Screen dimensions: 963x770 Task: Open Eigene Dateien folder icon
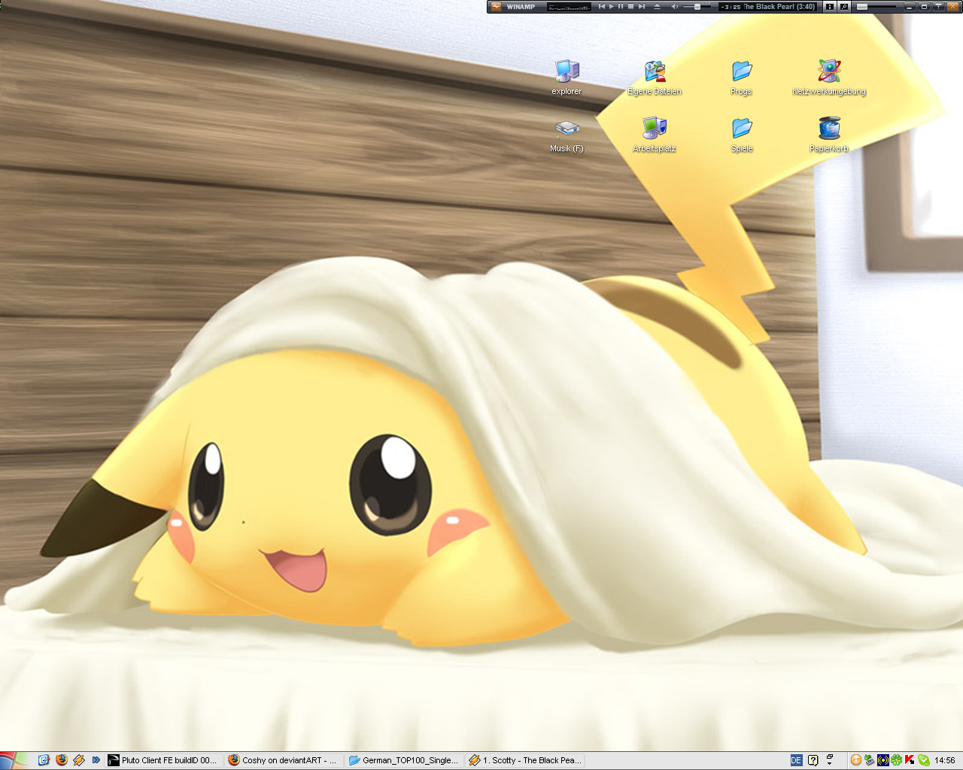coord(655,77)
